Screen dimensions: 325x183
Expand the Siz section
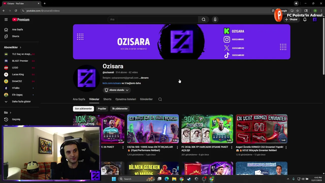[x=8, y=113]
